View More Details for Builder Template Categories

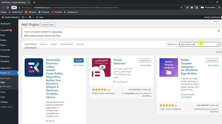coord(213,65)
